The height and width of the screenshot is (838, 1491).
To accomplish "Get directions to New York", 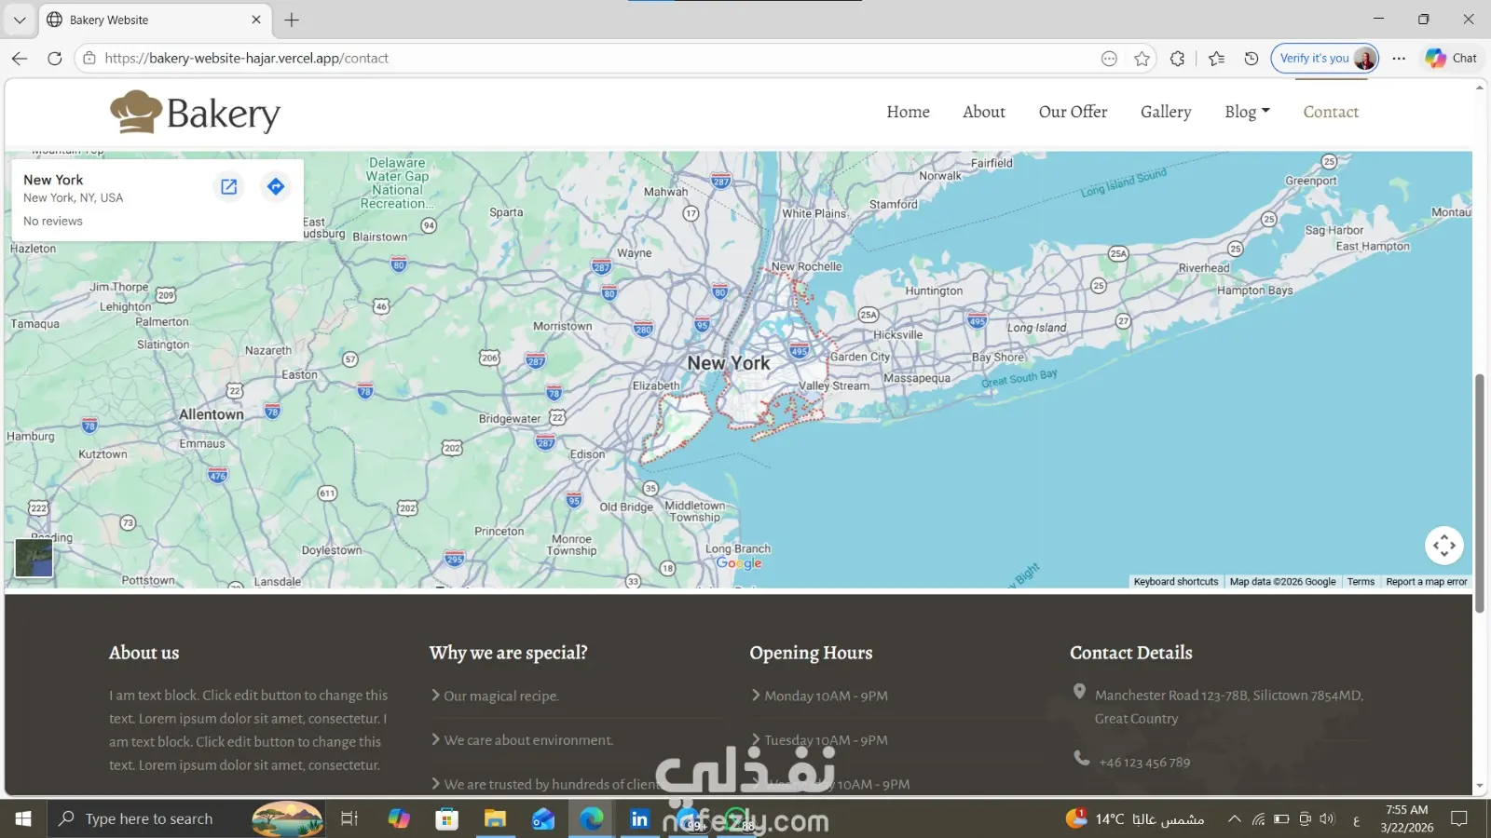I will [x=276, y=186].
